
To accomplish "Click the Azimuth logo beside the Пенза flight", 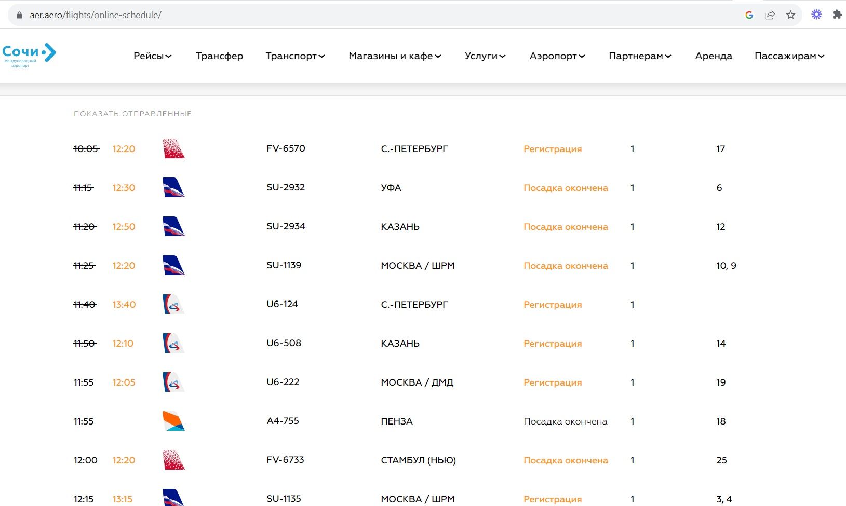I will pyautogui.click(x=173, y=421).
